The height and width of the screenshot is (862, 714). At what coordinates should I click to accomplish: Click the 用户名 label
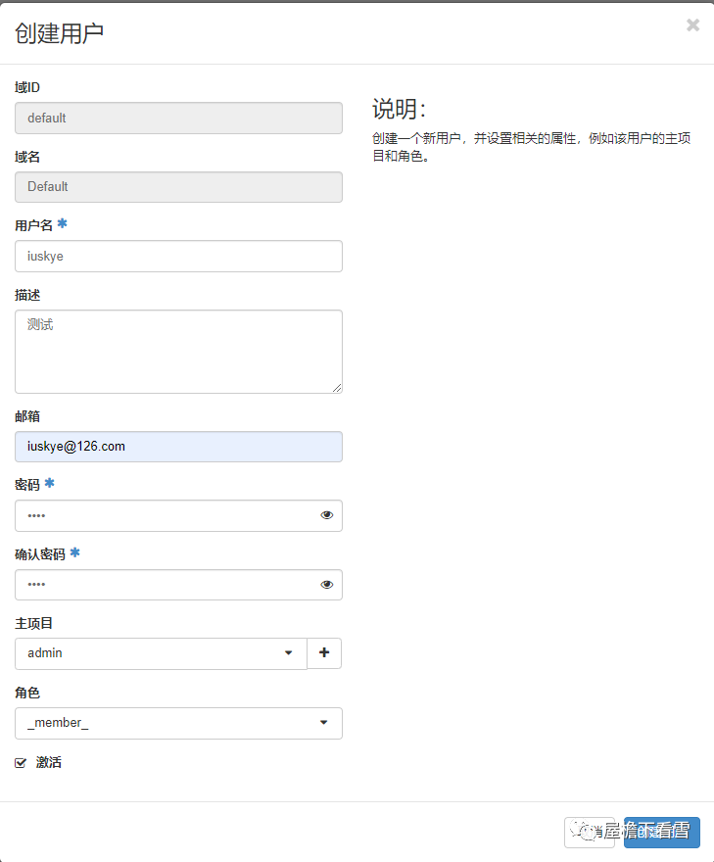(33, 225)
